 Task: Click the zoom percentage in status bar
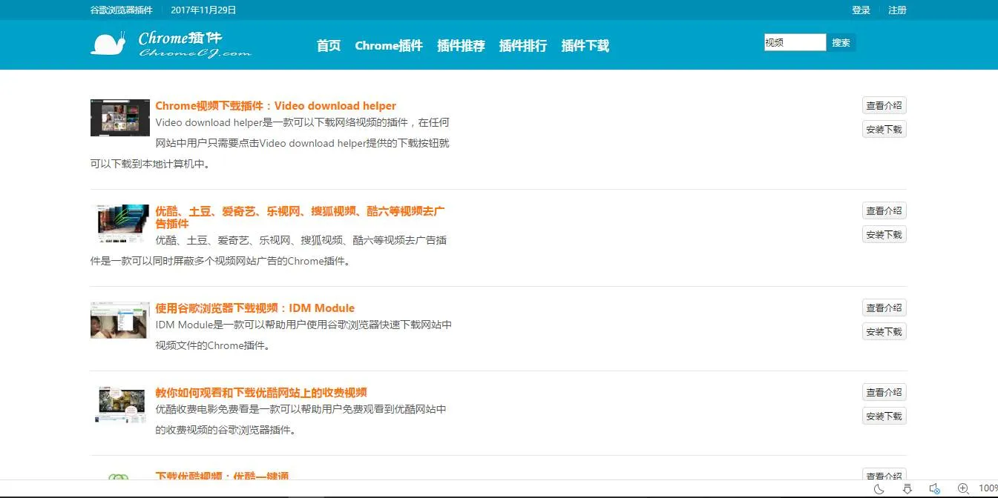pos(988,488)
